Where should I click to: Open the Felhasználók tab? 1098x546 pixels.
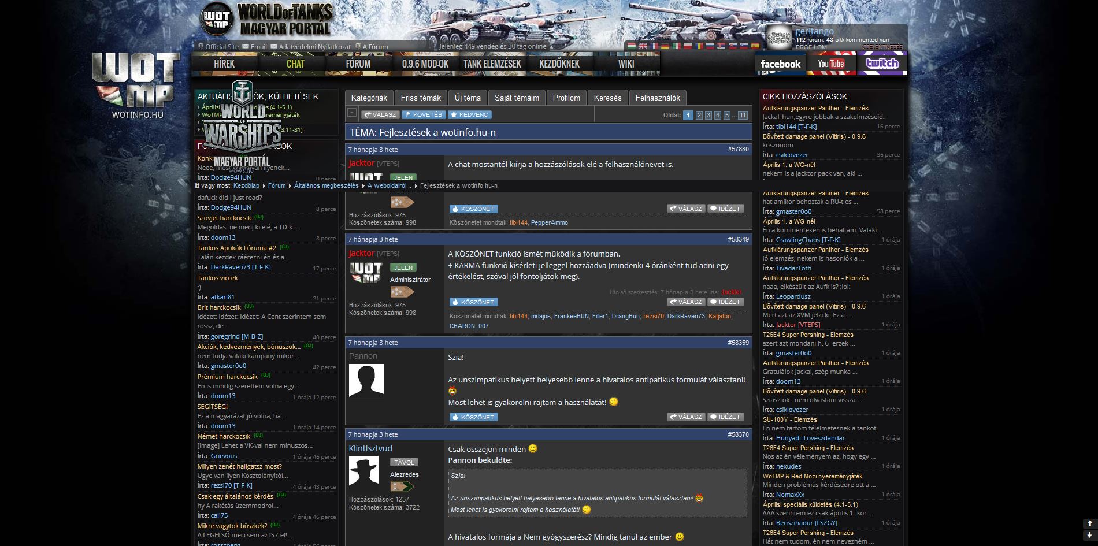click(x=658, y=98)
